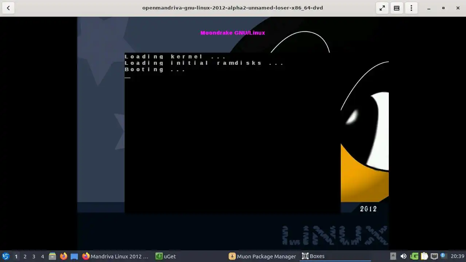Click the 'Booting ...' boot line
This screenshot has width=466, height=262.
(x=155, y=70)
